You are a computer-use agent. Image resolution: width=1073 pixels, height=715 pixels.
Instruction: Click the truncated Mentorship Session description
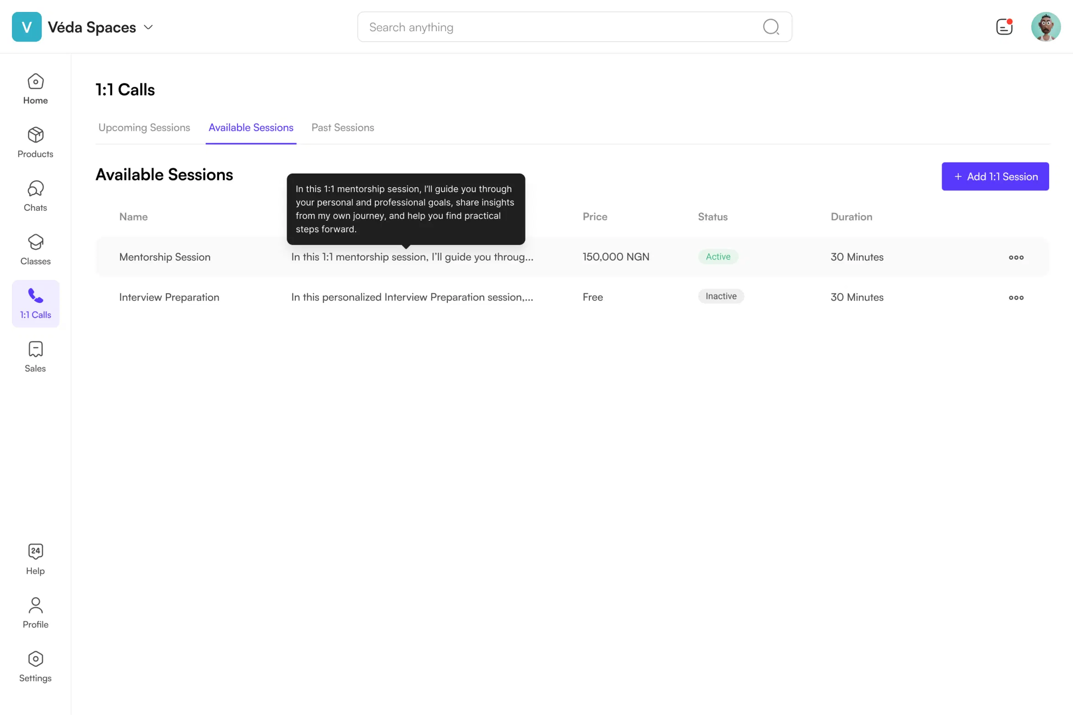(x=412, y=257)
